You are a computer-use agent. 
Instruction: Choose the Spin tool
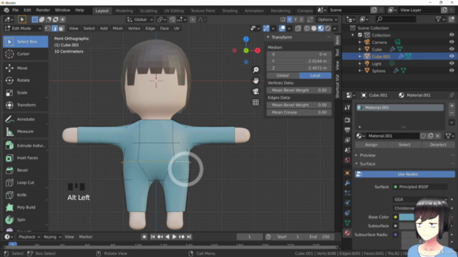point(26,220)
